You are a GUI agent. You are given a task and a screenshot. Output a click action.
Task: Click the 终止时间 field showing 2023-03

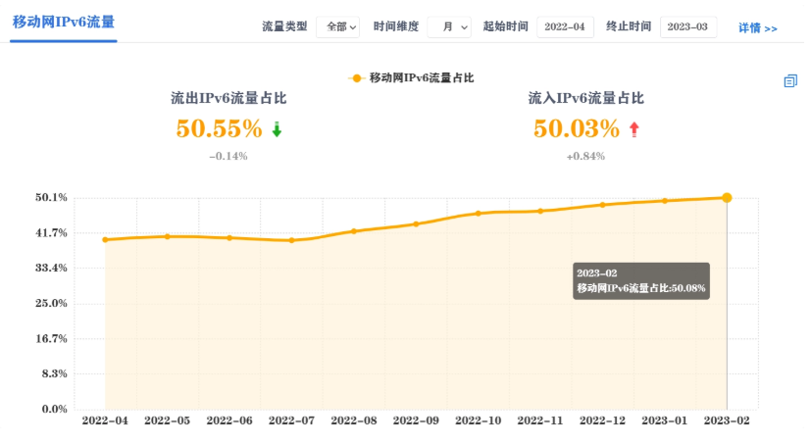click(x=688, y=27)
